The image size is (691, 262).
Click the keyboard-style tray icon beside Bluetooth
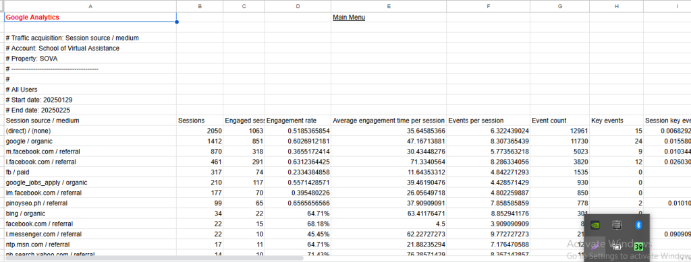(617, 225)
